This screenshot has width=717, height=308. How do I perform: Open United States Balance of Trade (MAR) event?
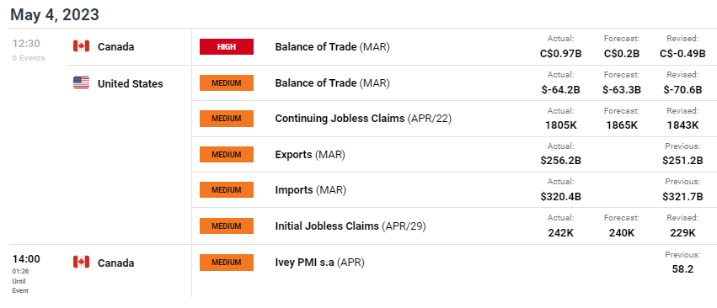pos(333,83)
